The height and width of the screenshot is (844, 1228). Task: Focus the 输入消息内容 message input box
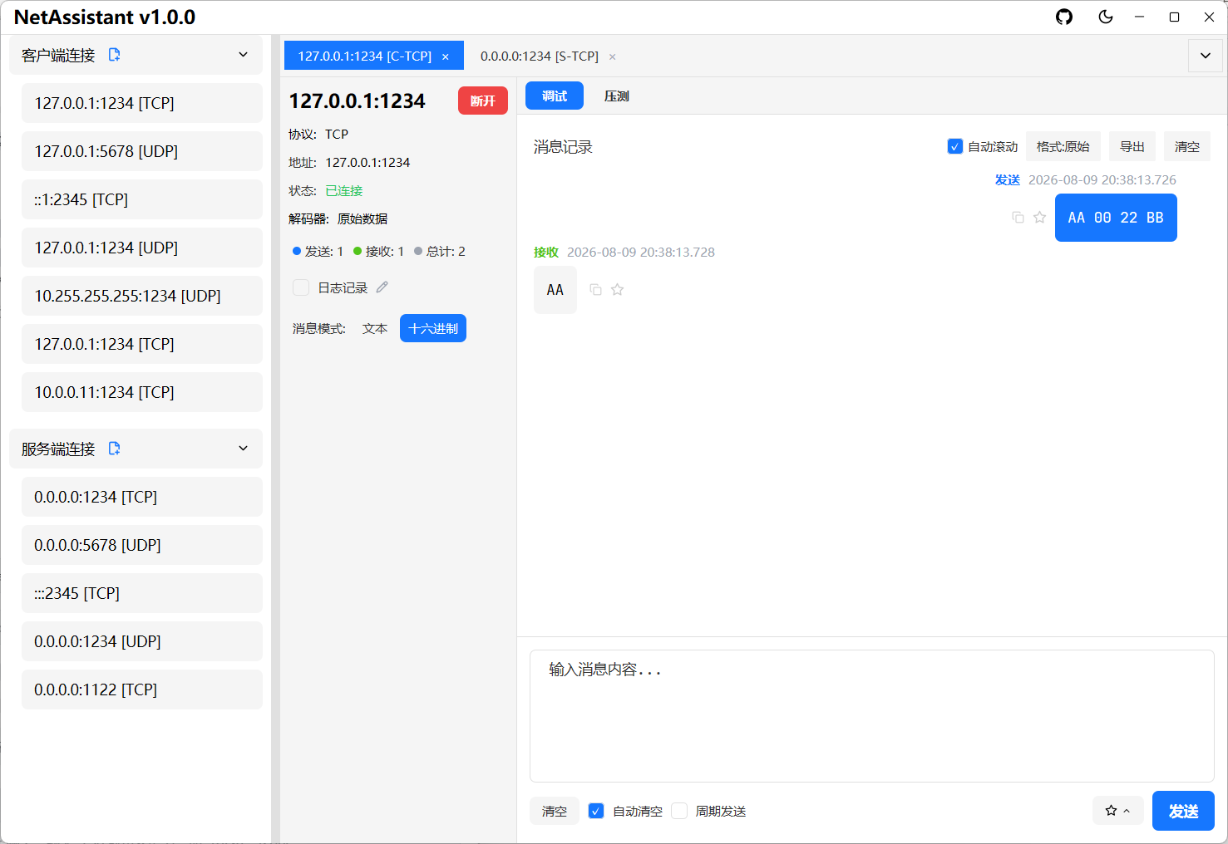click(x=872, y=716)
